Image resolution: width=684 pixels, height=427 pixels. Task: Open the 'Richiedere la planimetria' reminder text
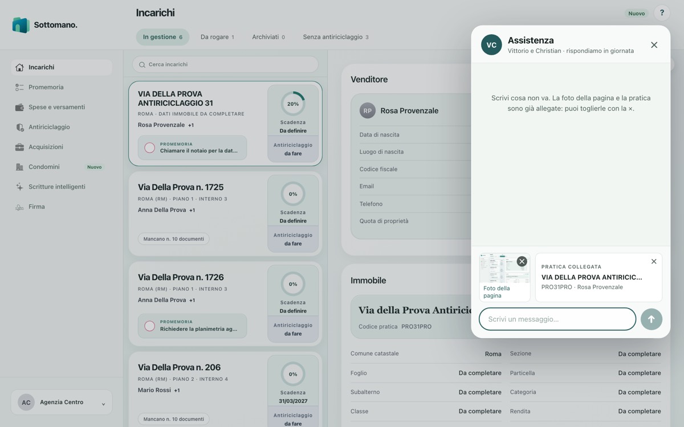(199, 329)
